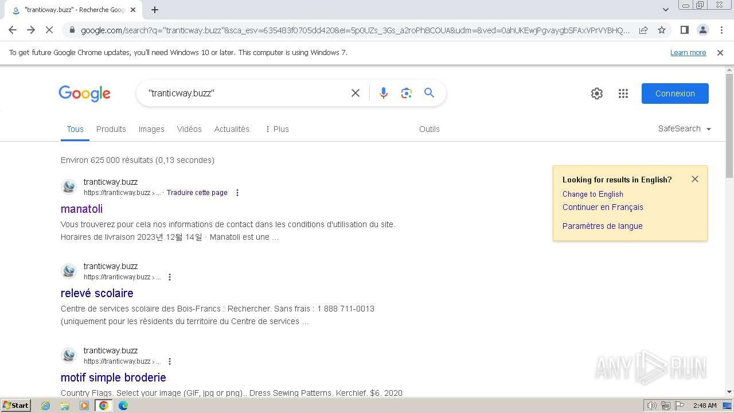734x413 pixels.
Task: Clear the search query text
Action: click(356, 93)
